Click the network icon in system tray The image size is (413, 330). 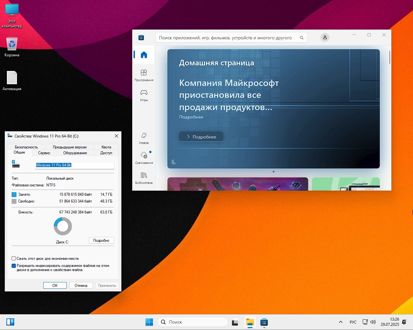365,322
